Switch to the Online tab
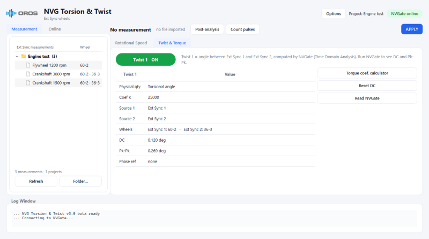Viewport: 429px width, 239px height. (x=55, y=29)
